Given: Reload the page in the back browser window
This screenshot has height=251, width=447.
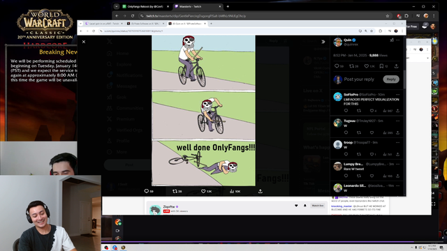Looking at the screenshot, I should point(133,16).
